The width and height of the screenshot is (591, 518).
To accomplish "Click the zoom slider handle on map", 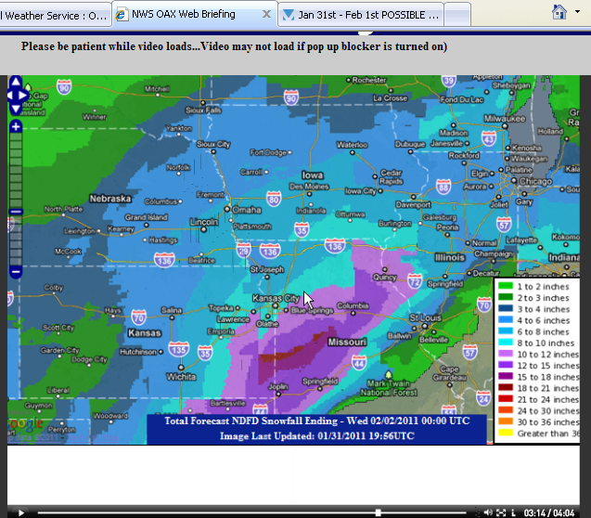I will 16,212.
